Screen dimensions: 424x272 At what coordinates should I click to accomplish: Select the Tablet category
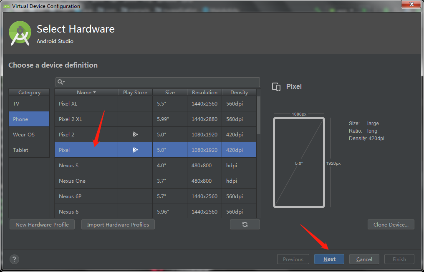29,150
